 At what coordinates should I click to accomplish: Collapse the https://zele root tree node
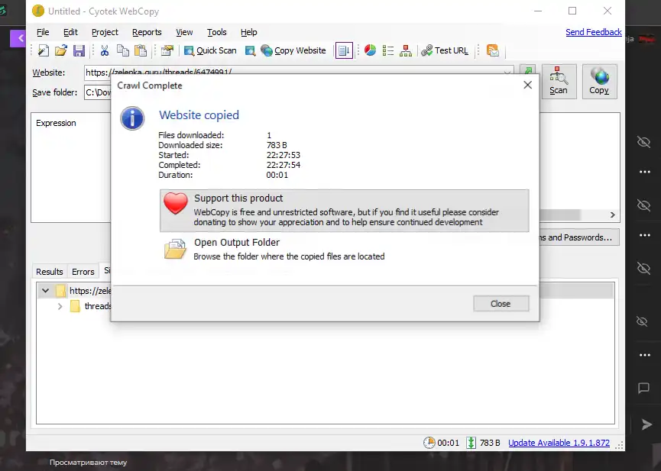click(45, 291)
